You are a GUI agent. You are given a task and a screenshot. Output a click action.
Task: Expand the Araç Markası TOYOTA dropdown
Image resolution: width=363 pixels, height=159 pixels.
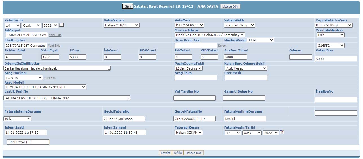click(24, 78)
